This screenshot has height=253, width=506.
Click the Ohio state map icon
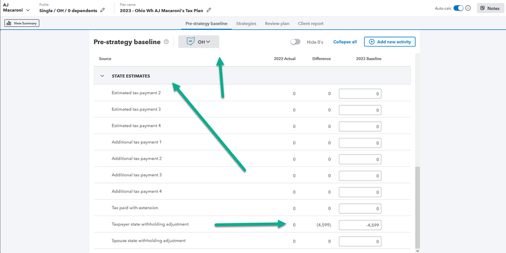[190, 42]
